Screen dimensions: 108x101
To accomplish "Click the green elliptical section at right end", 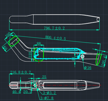I will [x=99, y=59].
